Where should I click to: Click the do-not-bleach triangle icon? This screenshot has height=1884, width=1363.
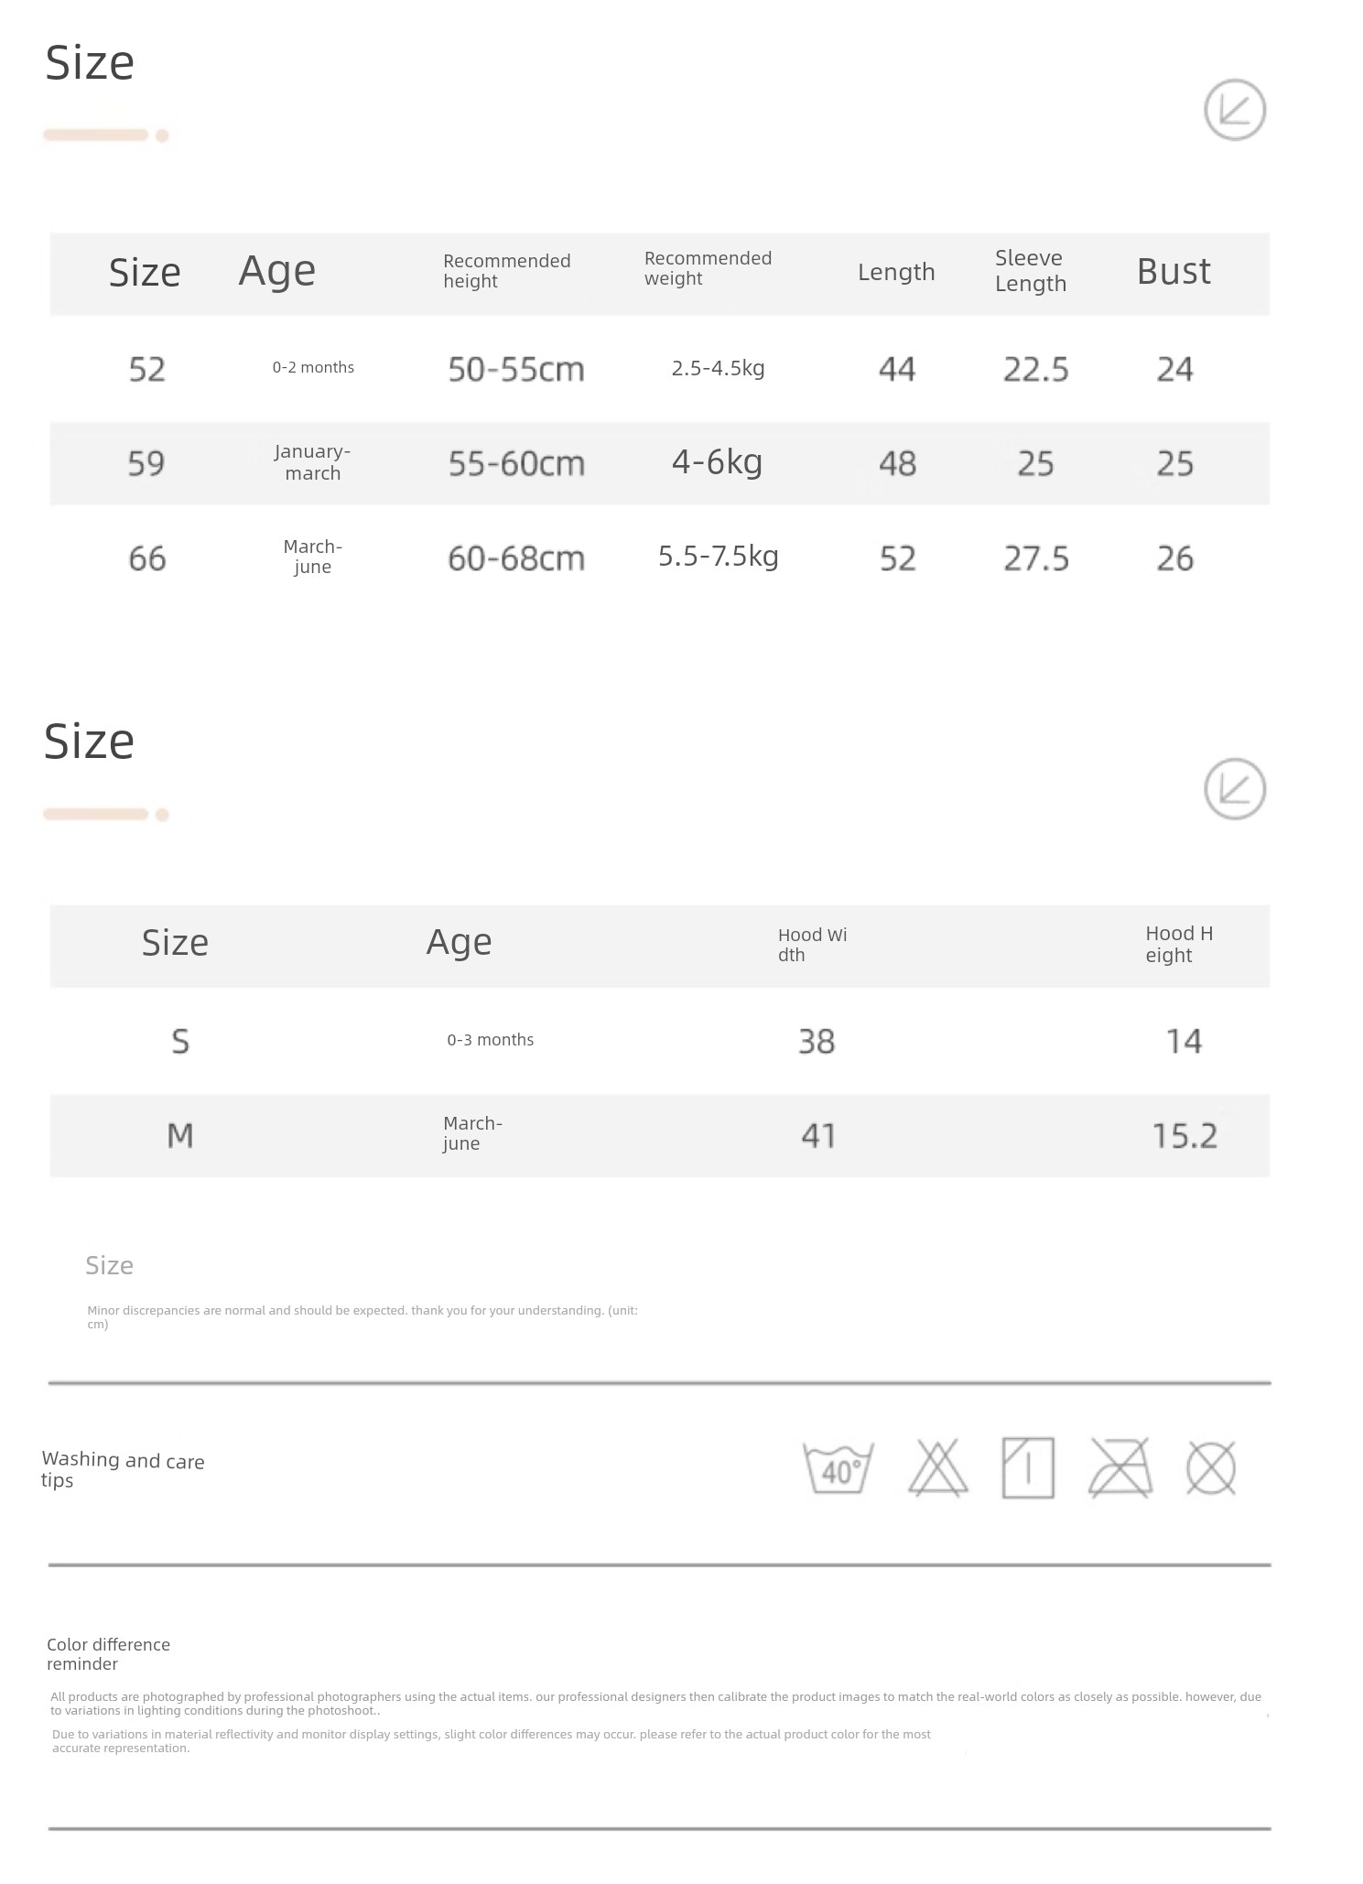937,1468
